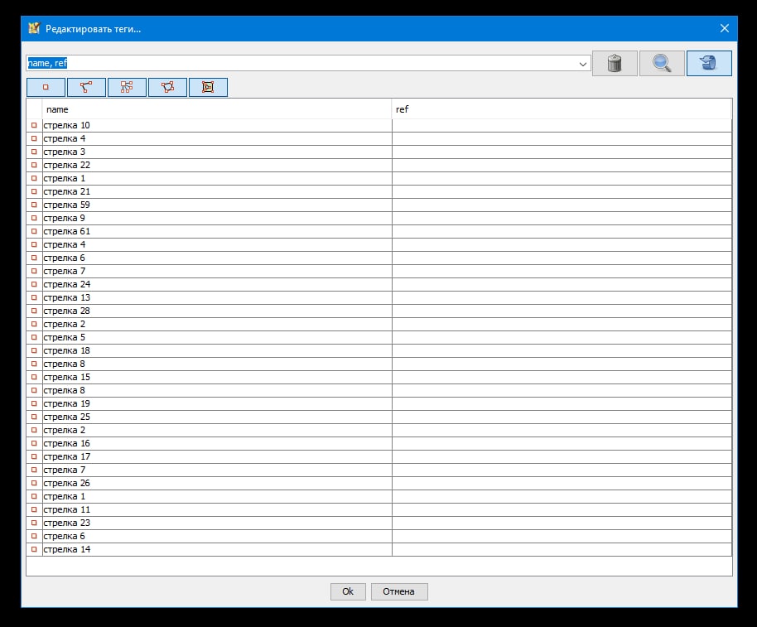757x627 pixels.
Task: Click empty ref cell of стрелка 14 row
Action: pyautogui.click(x=562, y=549)
